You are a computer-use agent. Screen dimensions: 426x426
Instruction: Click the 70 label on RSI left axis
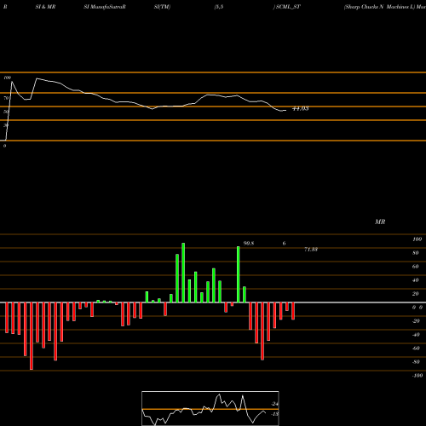point(6,98)
